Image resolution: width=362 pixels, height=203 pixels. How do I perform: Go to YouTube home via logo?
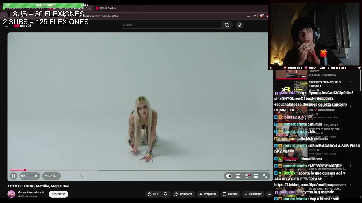[23, 25]
